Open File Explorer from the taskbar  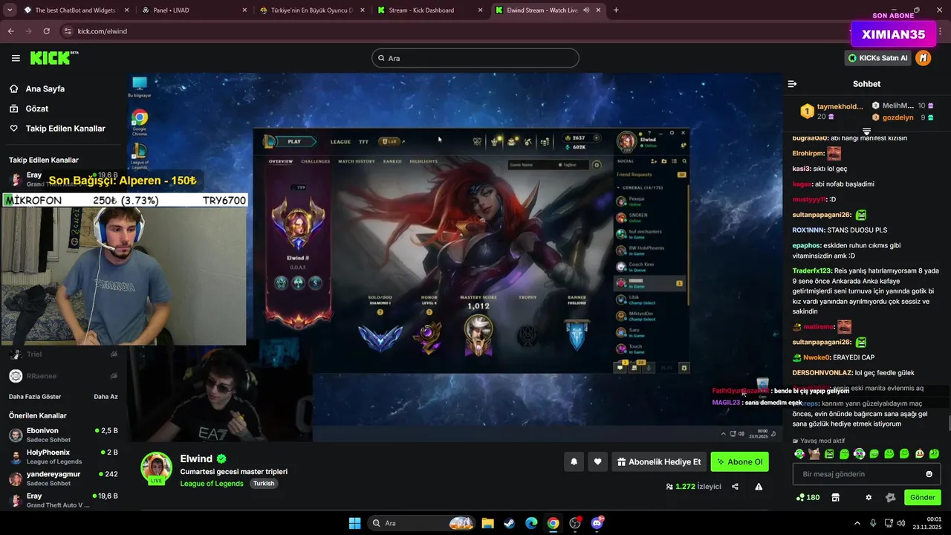pyautogui.click(x=487, y=523)
